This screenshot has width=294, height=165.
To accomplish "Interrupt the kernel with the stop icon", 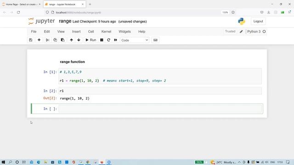I will pyautogui.click(x=102, y=40).
